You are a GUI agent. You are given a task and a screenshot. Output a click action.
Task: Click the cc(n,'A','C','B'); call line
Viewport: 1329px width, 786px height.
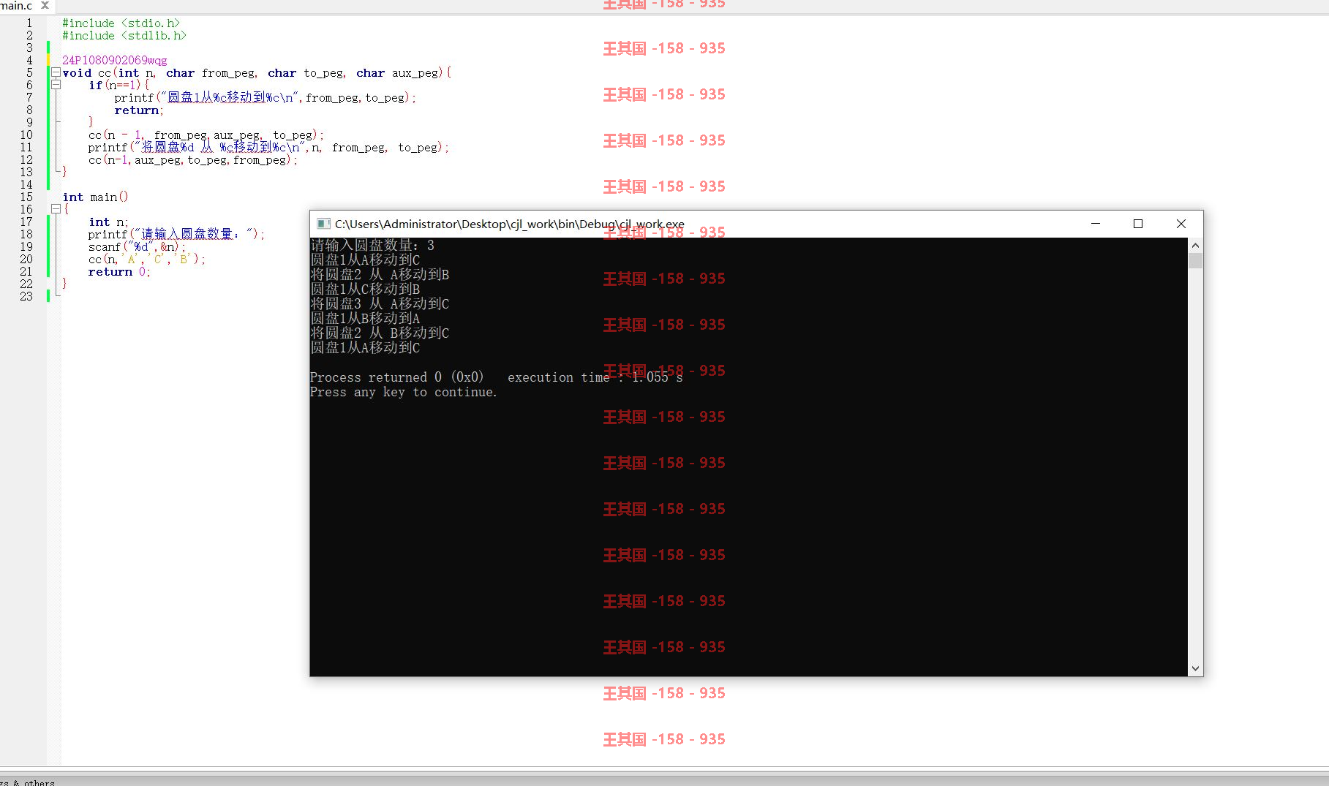pyautogui.click(x=147, y=260)
